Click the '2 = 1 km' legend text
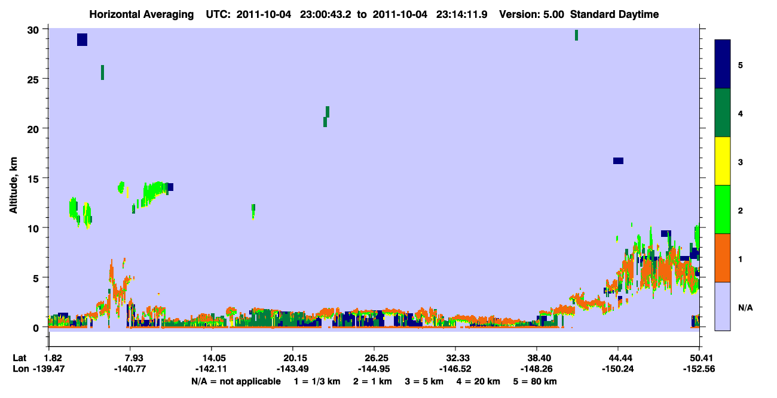This screenshot has width=777, height=398. pos(372,381)
